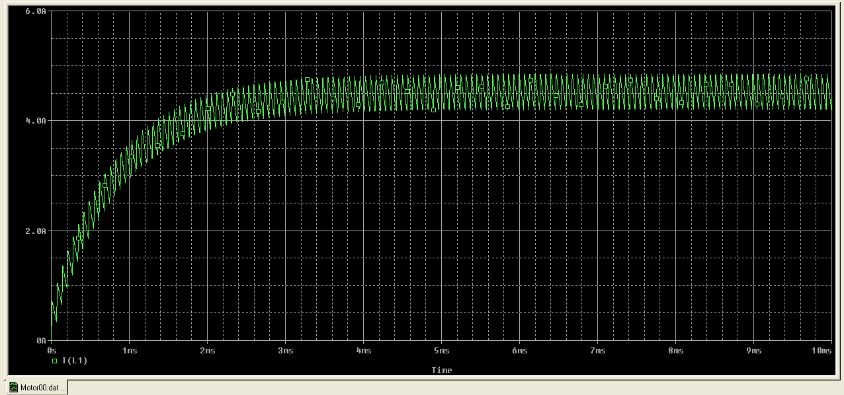Click the 3ms x-axis label
This screenshot has width=844, height=395.
[285, 351]
